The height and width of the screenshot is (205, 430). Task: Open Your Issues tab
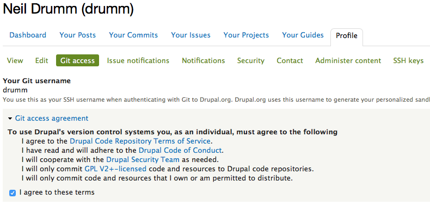[191, 35]
